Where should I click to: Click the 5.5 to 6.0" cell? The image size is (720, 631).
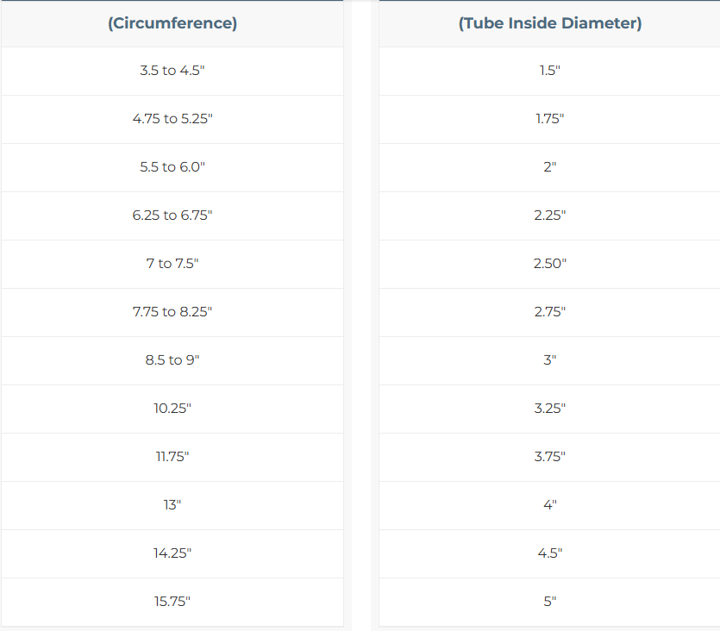pyautogui.click(x=172, y=167)
